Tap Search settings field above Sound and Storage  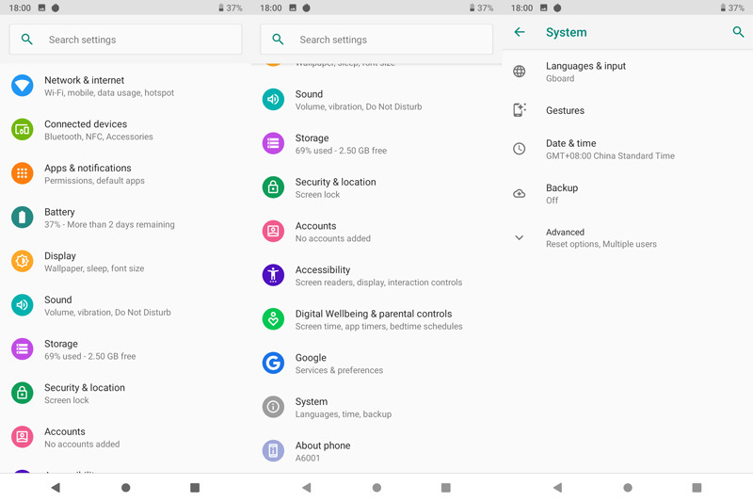[x=376, y=40]
